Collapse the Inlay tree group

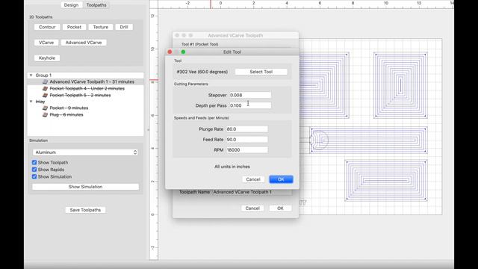click(x=31, y=102)
